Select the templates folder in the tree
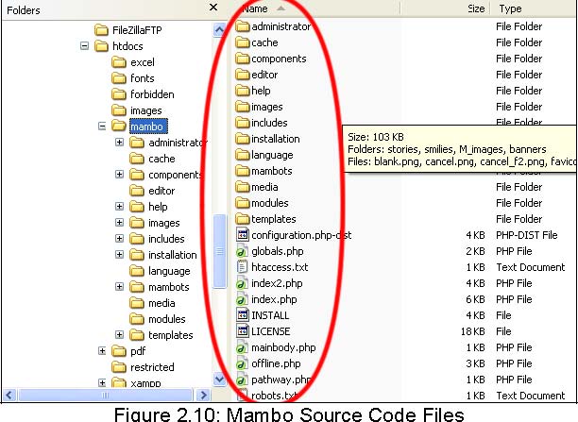Image resolution: width=578 pixels, height=422 pixels. point(169,335)
